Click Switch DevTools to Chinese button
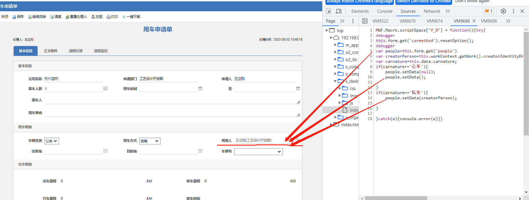Image resolution: width=529 pixels, height=200 pixels. [424, 1]
